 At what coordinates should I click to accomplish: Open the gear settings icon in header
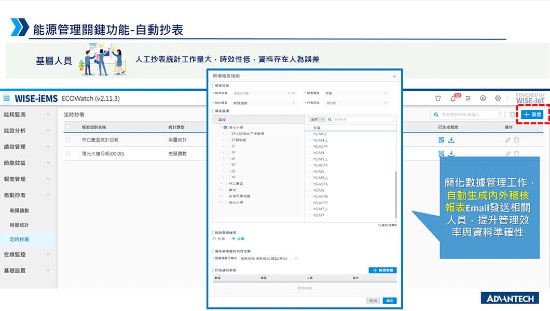pos(498,98)
